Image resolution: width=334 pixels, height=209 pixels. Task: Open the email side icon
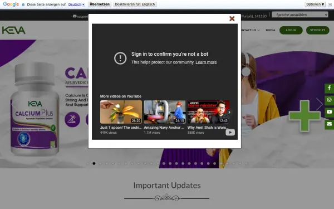[x=329, y=124]
